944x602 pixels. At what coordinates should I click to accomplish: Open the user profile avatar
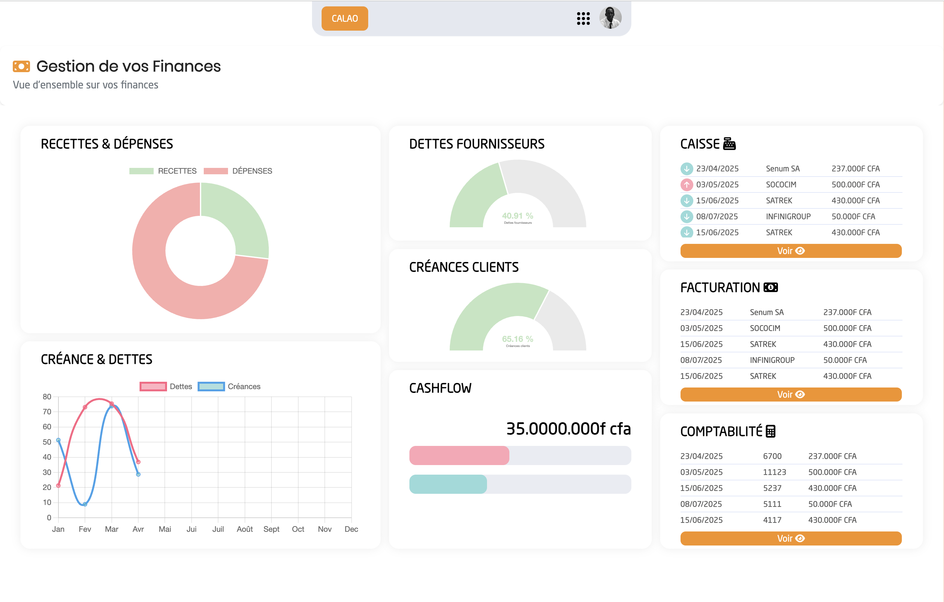coord(610,18)
